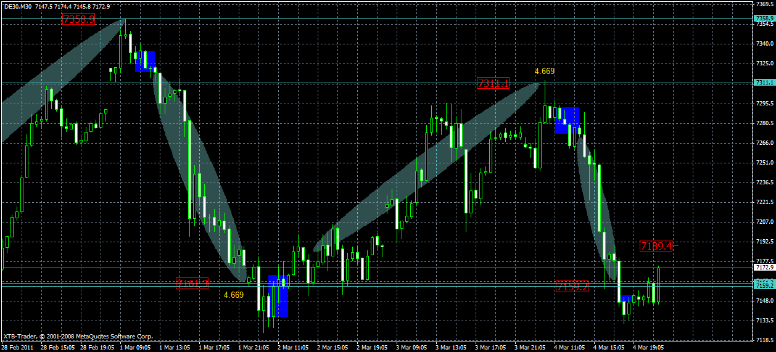Click the 28 Feb 2011 date on the time axis

[18, 347]
